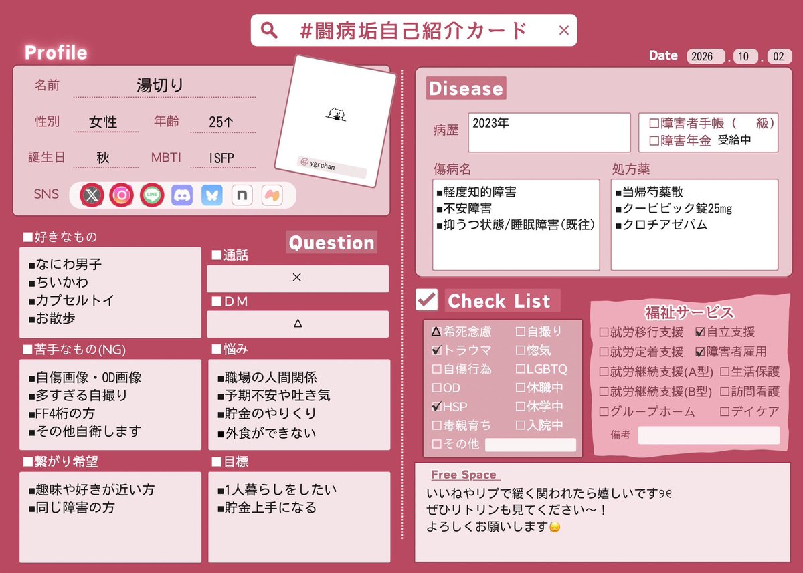Toggle the その他 checkbox in Check List
This screenshot has height=573, width=803.
click(436, 443)
